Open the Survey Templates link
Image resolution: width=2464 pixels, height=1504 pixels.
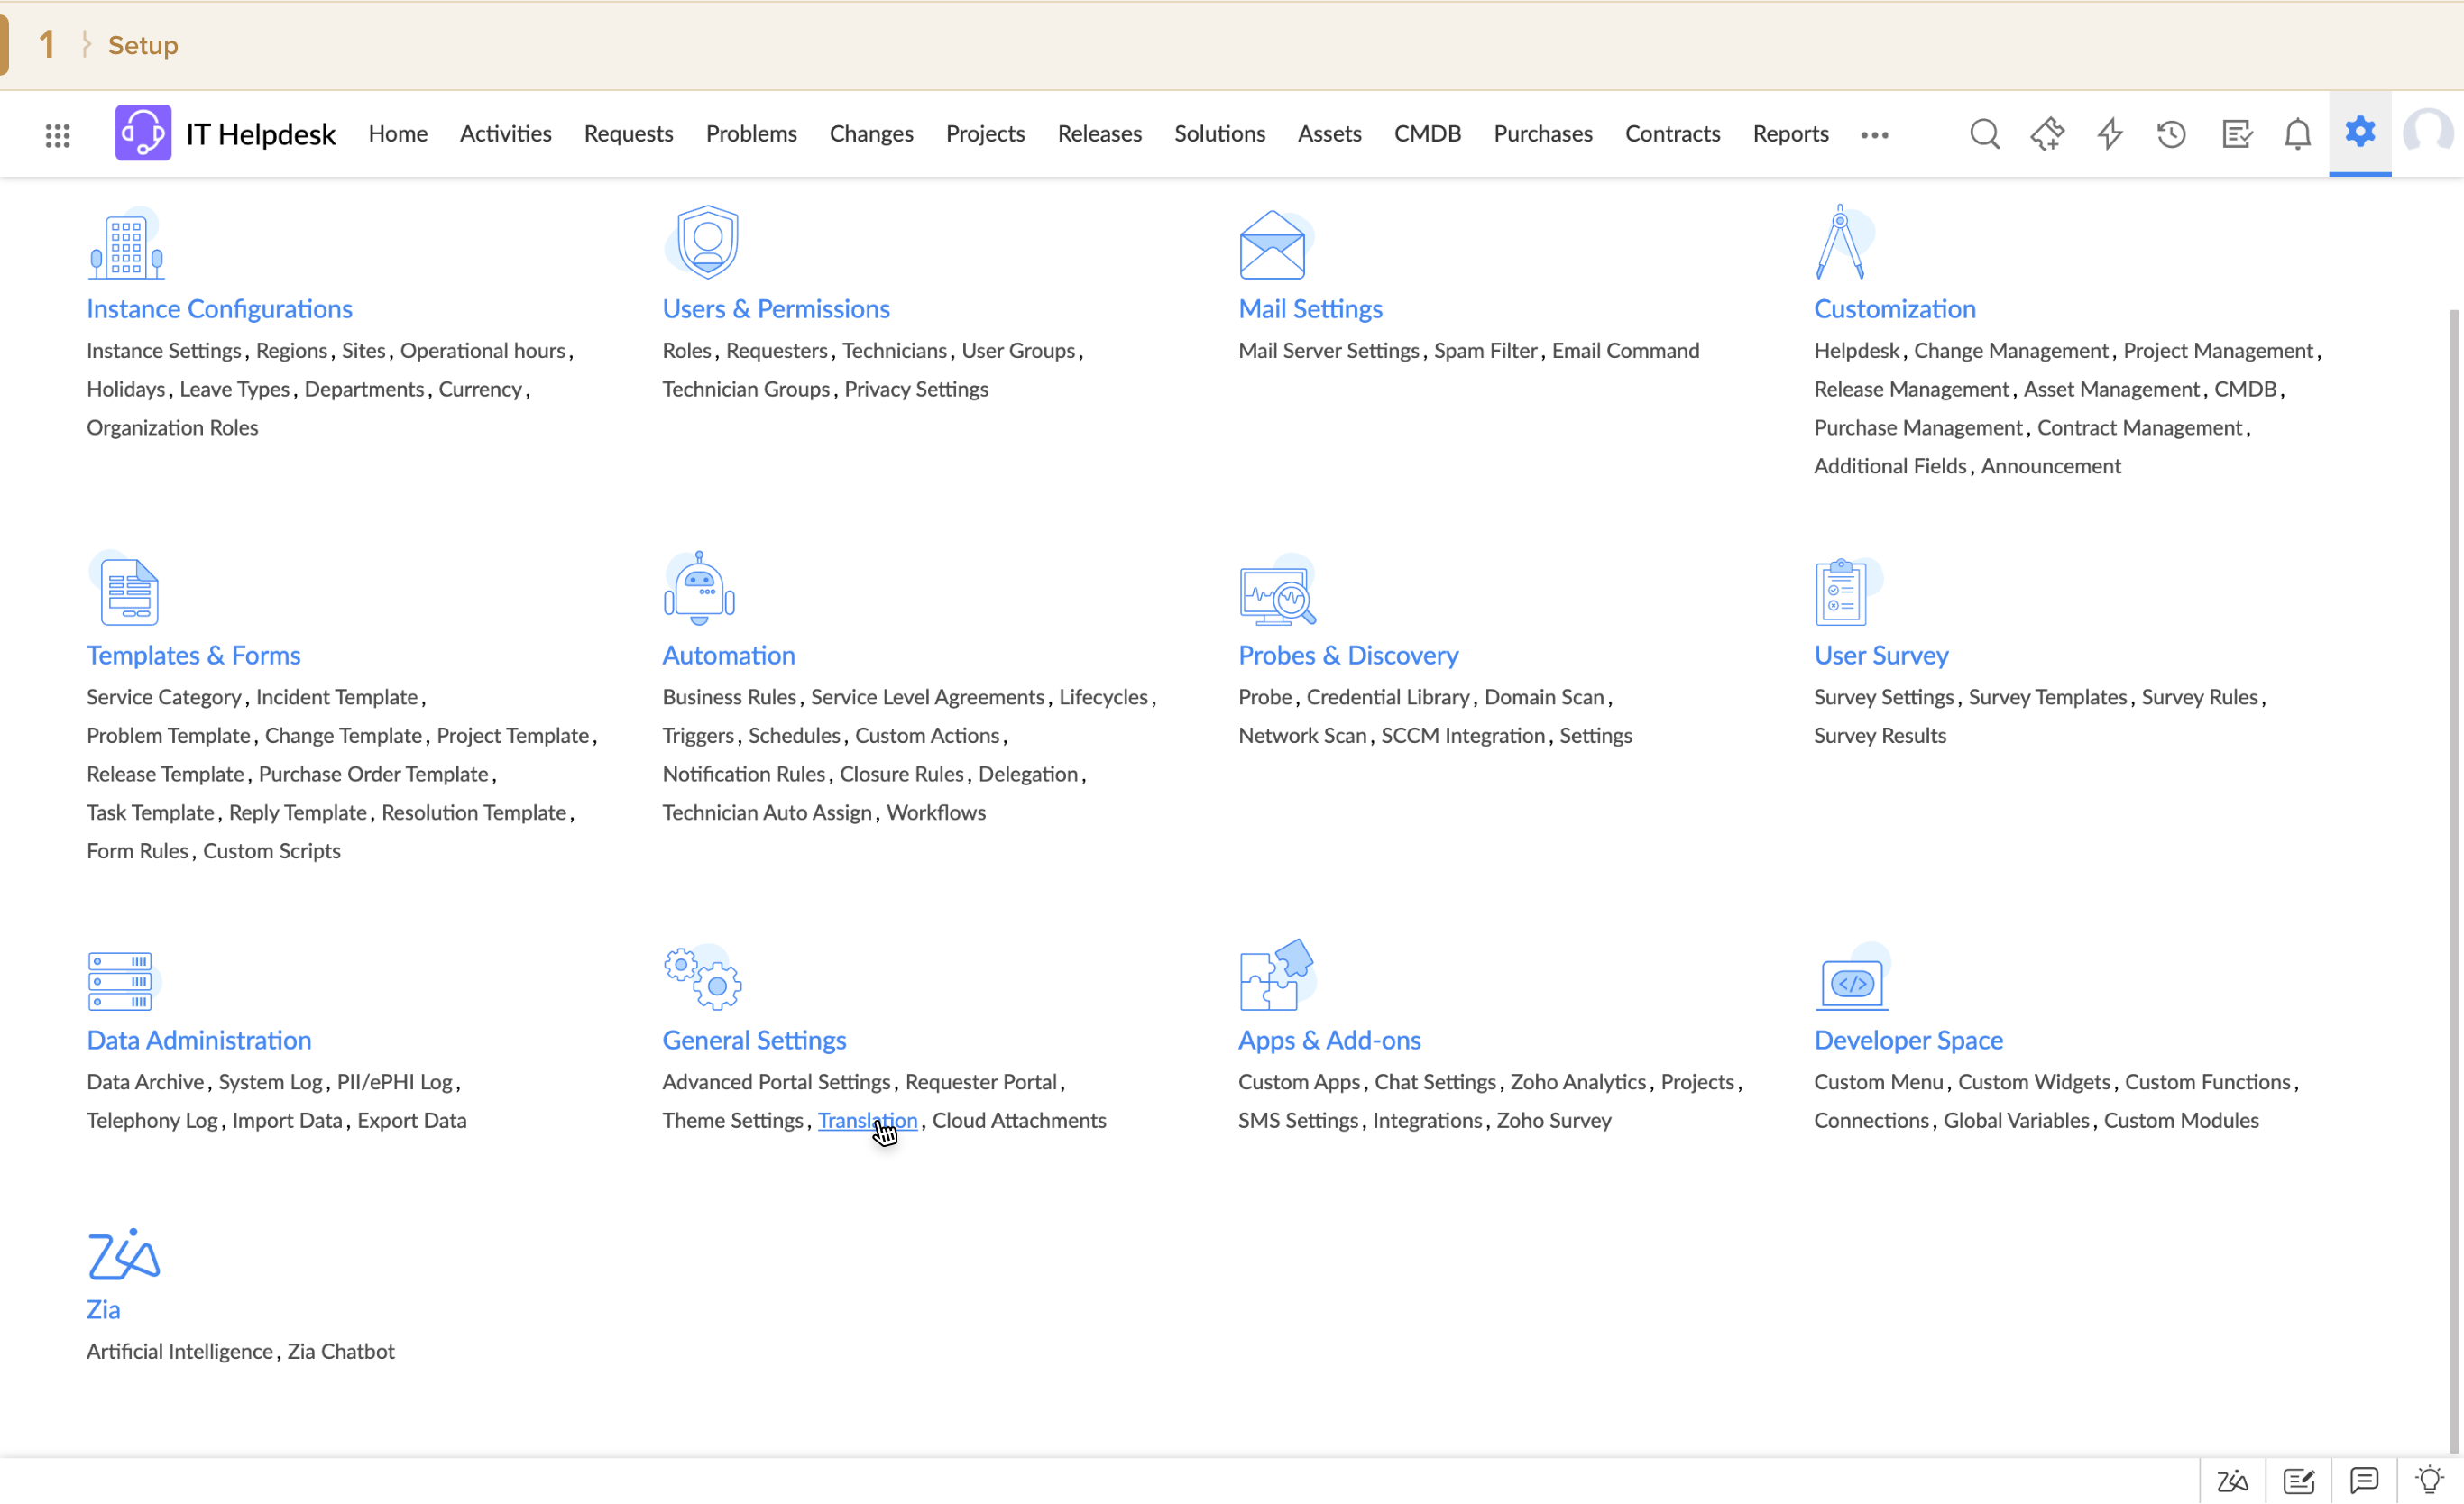coord(2047,697)
